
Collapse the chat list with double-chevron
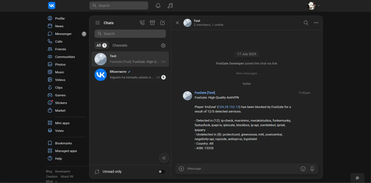point(164,158)
